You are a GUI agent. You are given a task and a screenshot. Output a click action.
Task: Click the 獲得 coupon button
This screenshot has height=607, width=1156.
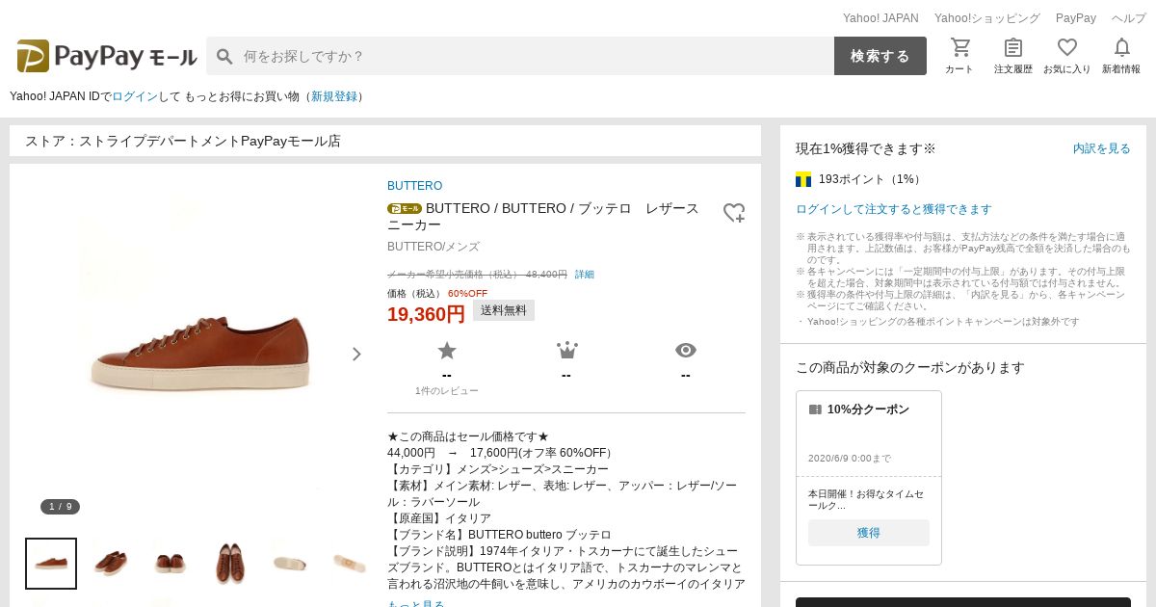point(868,533)
